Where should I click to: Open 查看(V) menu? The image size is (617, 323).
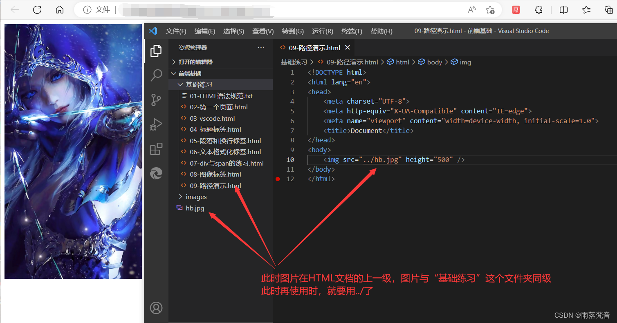263,31
